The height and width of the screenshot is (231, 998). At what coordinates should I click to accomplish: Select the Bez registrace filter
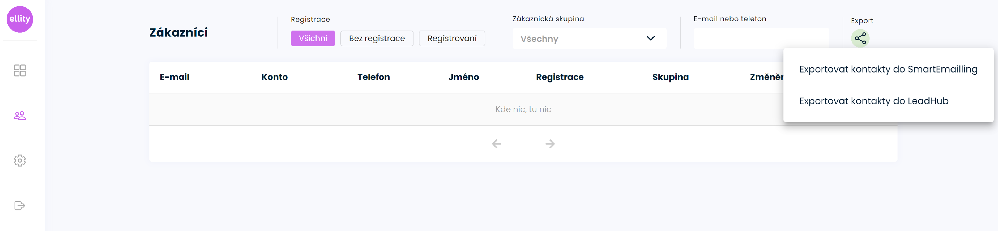point(377,38)
